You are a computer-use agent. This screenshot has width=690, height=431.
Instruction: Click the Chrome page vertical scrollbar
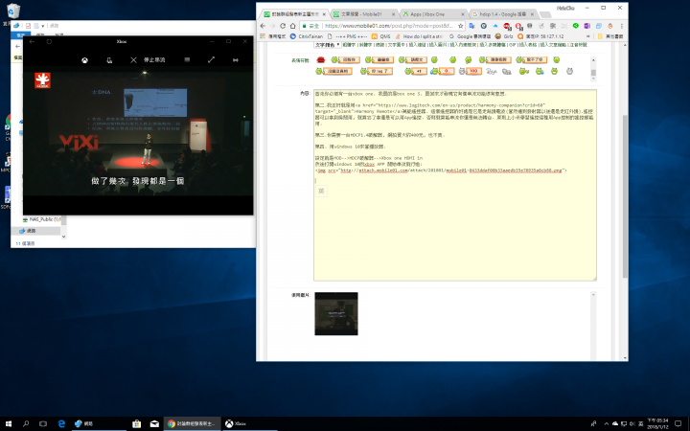point(625,195)
